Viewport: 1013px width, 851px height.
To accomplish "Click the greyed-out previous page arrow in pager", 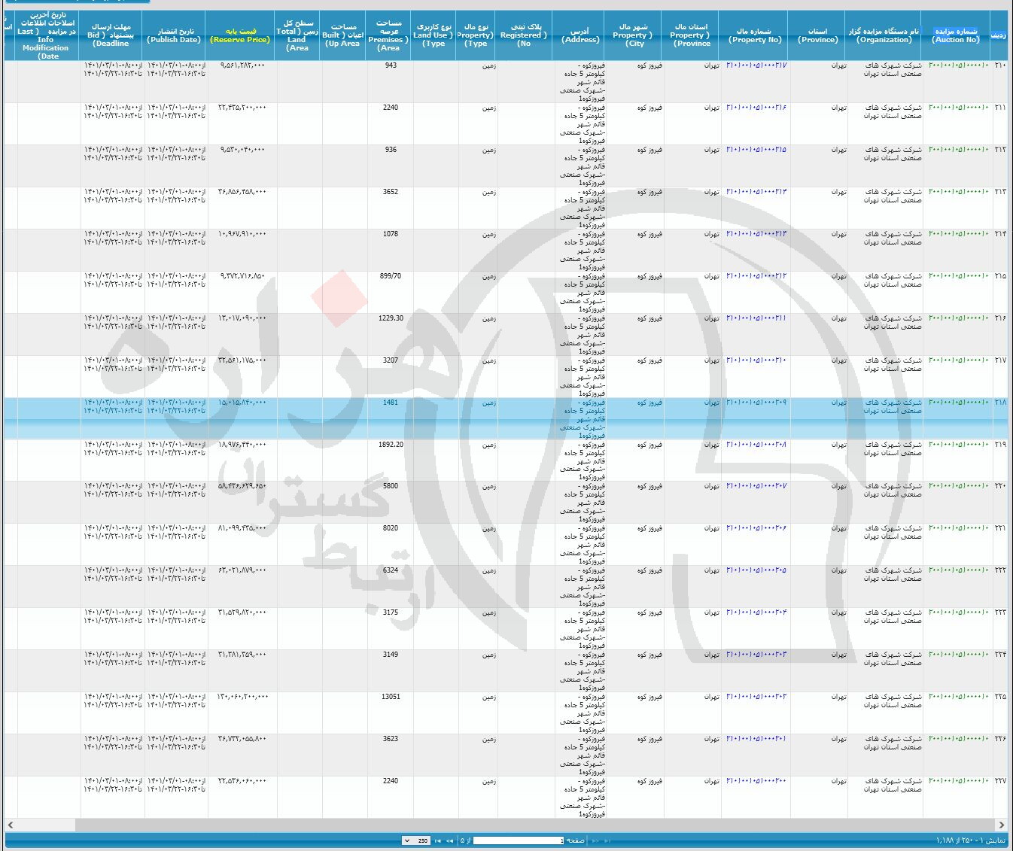I will point(595,840).
